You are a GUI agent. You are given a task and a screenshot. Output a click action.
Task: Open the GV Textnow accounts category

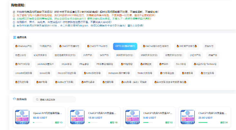205,64
